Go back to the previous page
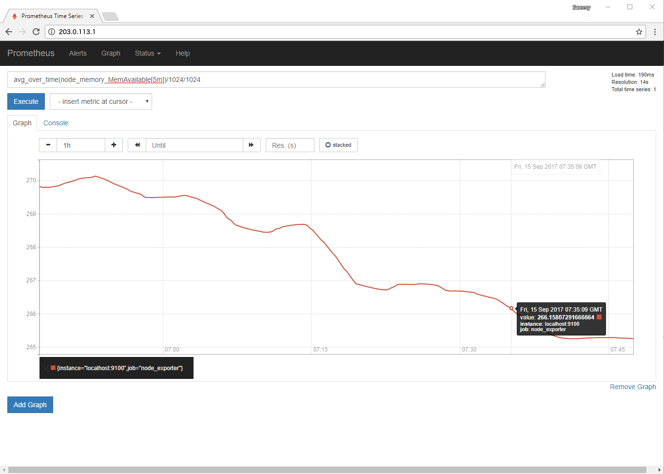The height and width of the screenshot is (474, 664). [x=9, y=32]
